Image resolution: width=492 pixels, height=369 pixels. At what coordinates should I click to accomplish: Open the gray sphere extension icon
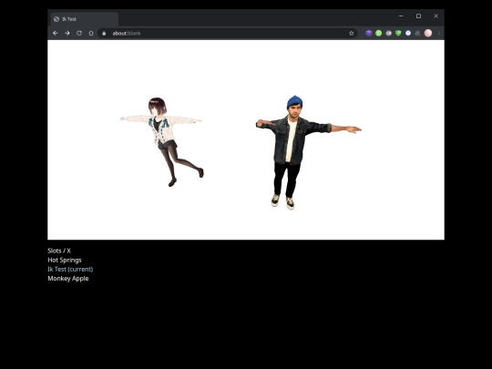pyautogui.click(x=388, y=33)
